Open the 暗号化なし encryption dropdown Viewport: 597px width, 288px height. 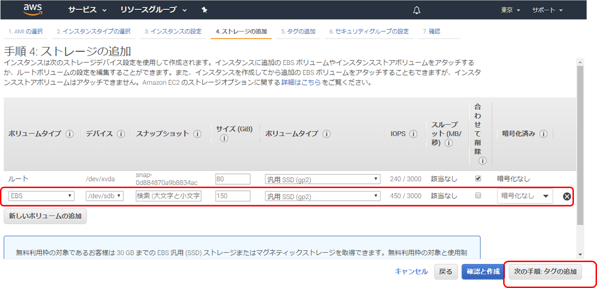click(x=524, y=196)
